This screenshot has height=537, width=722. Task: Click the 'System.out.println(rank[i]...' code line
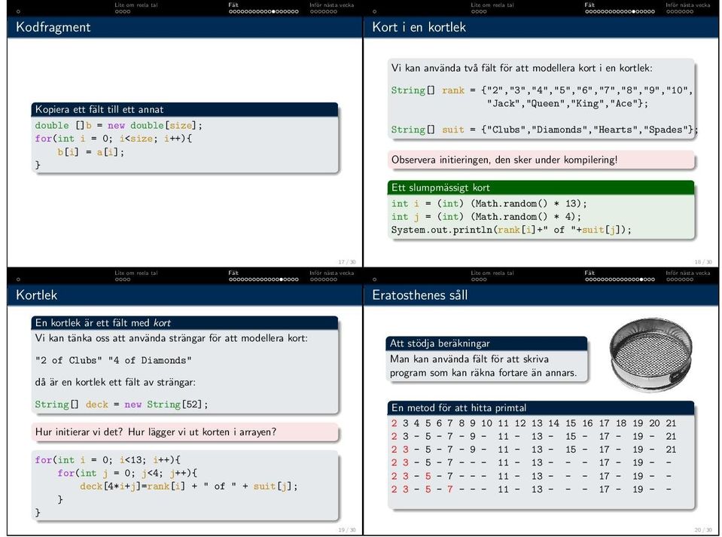tap(511, 230)
